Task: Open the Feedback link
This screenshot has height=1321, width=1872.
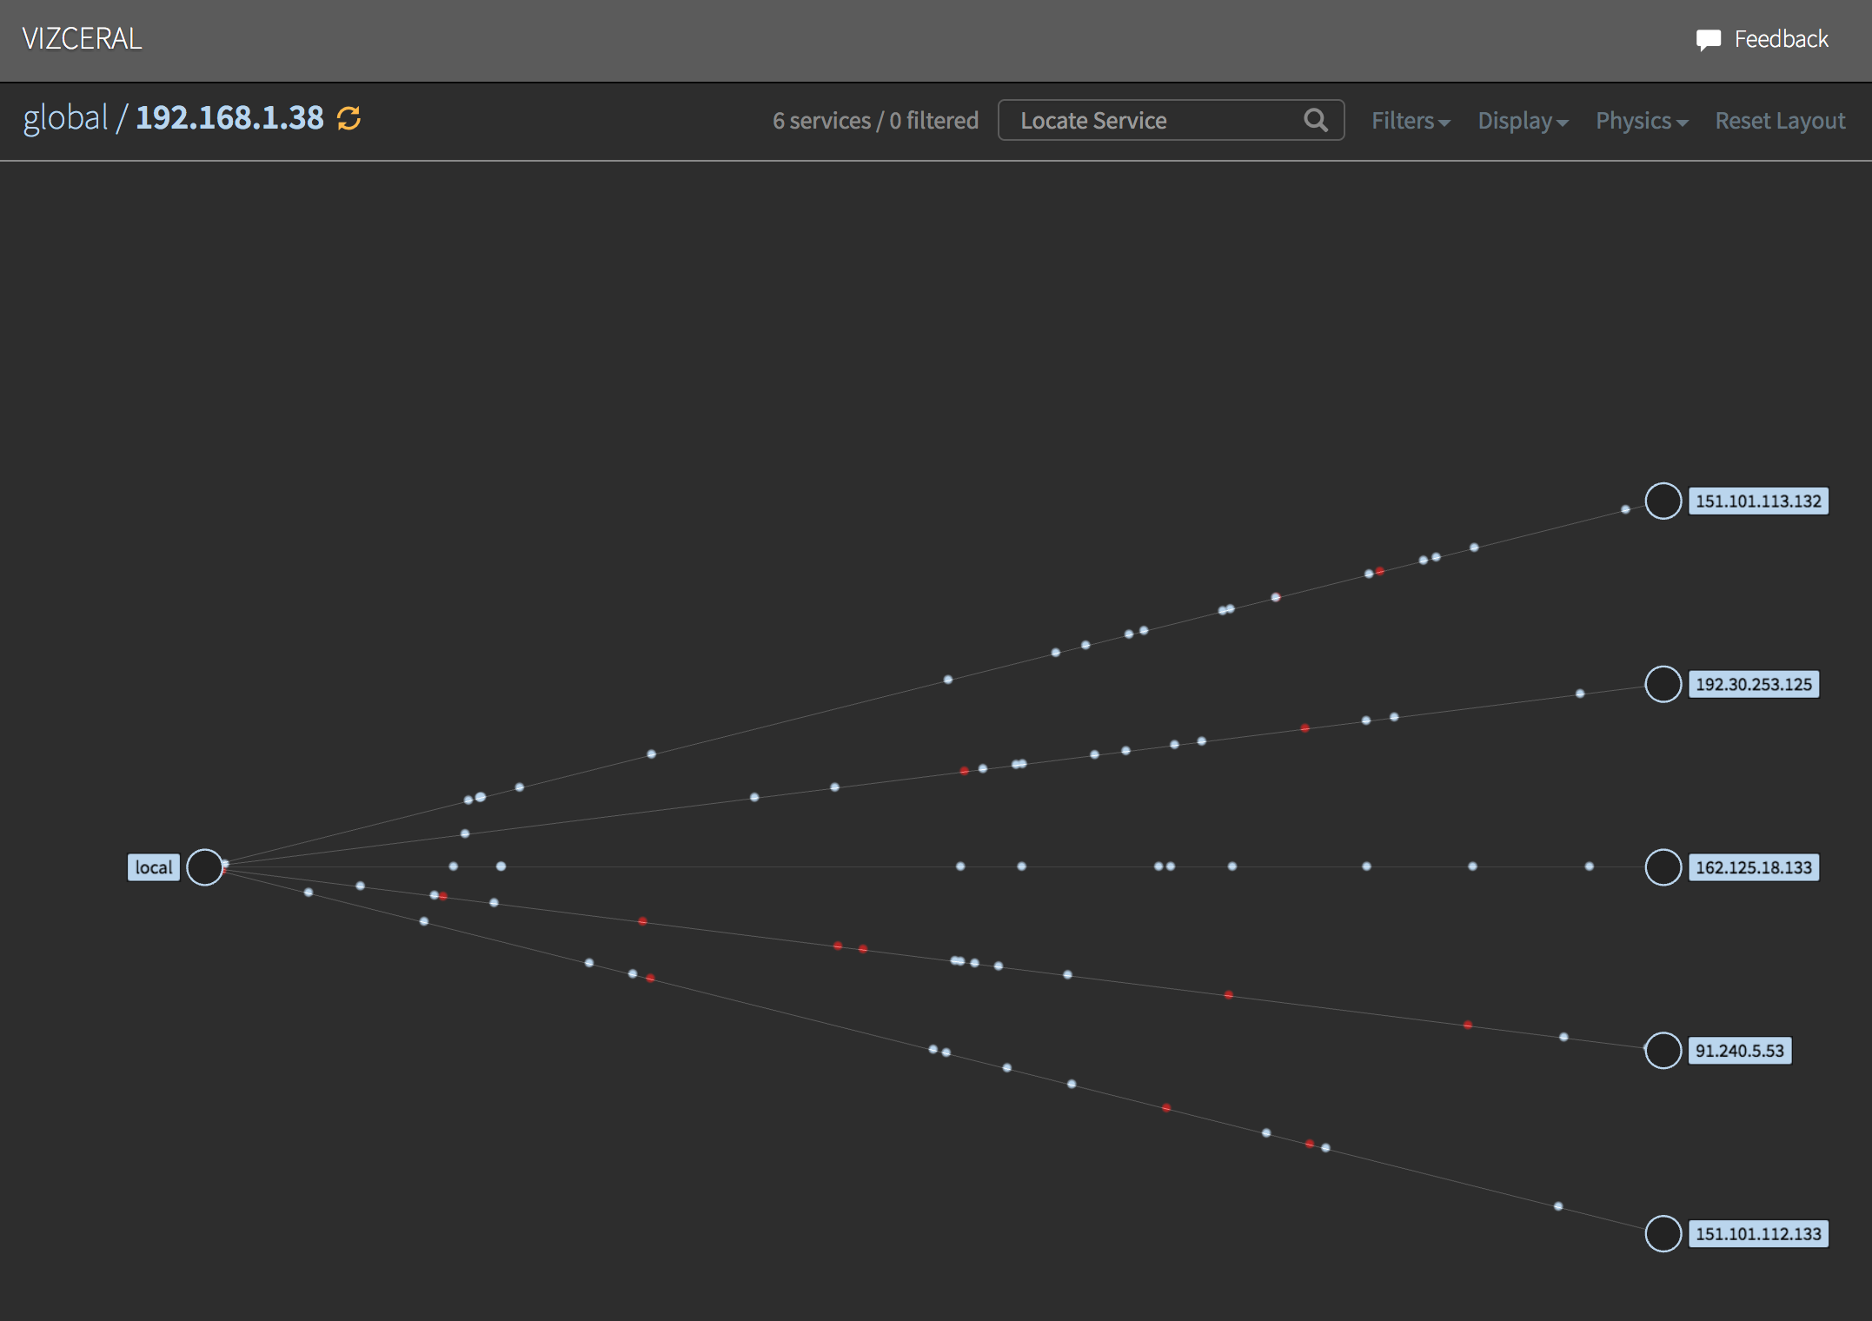Action: 1781,39
